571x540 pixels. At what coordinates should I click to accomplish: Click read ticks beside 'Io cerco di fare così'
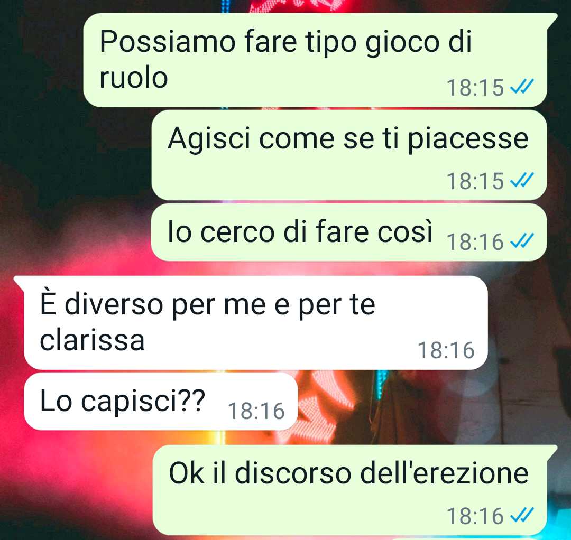[x=522, y=240]
